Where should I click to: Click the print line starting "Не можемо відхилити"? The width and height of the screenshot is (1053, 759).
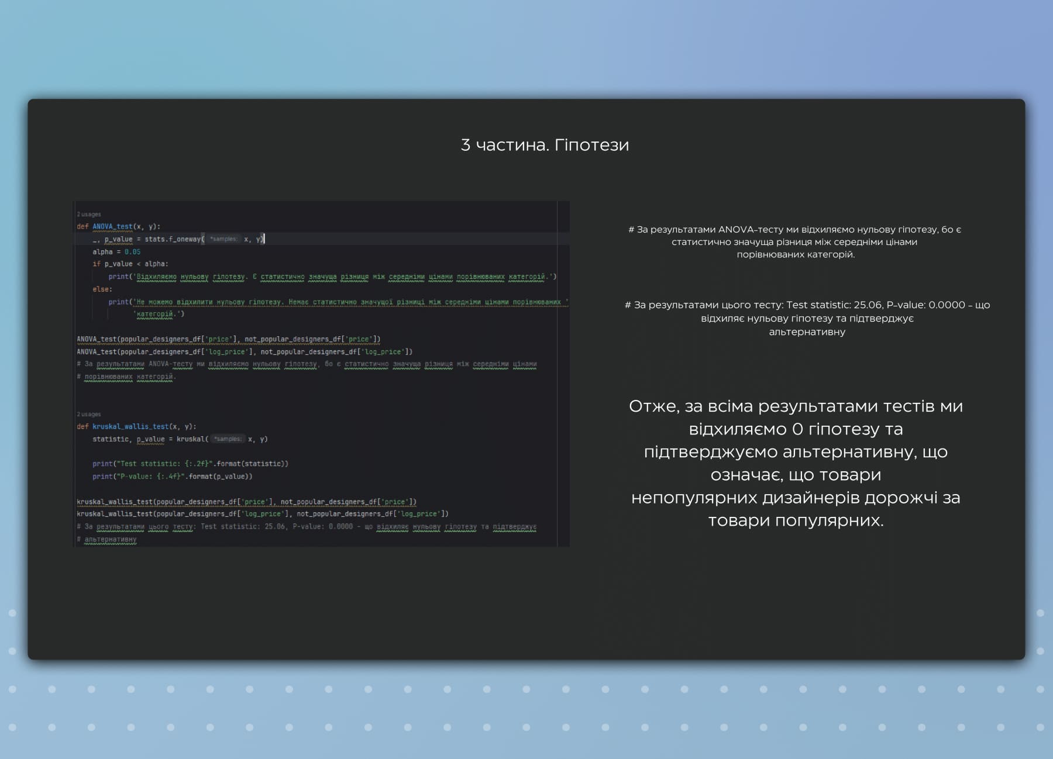tap(338, 302)
